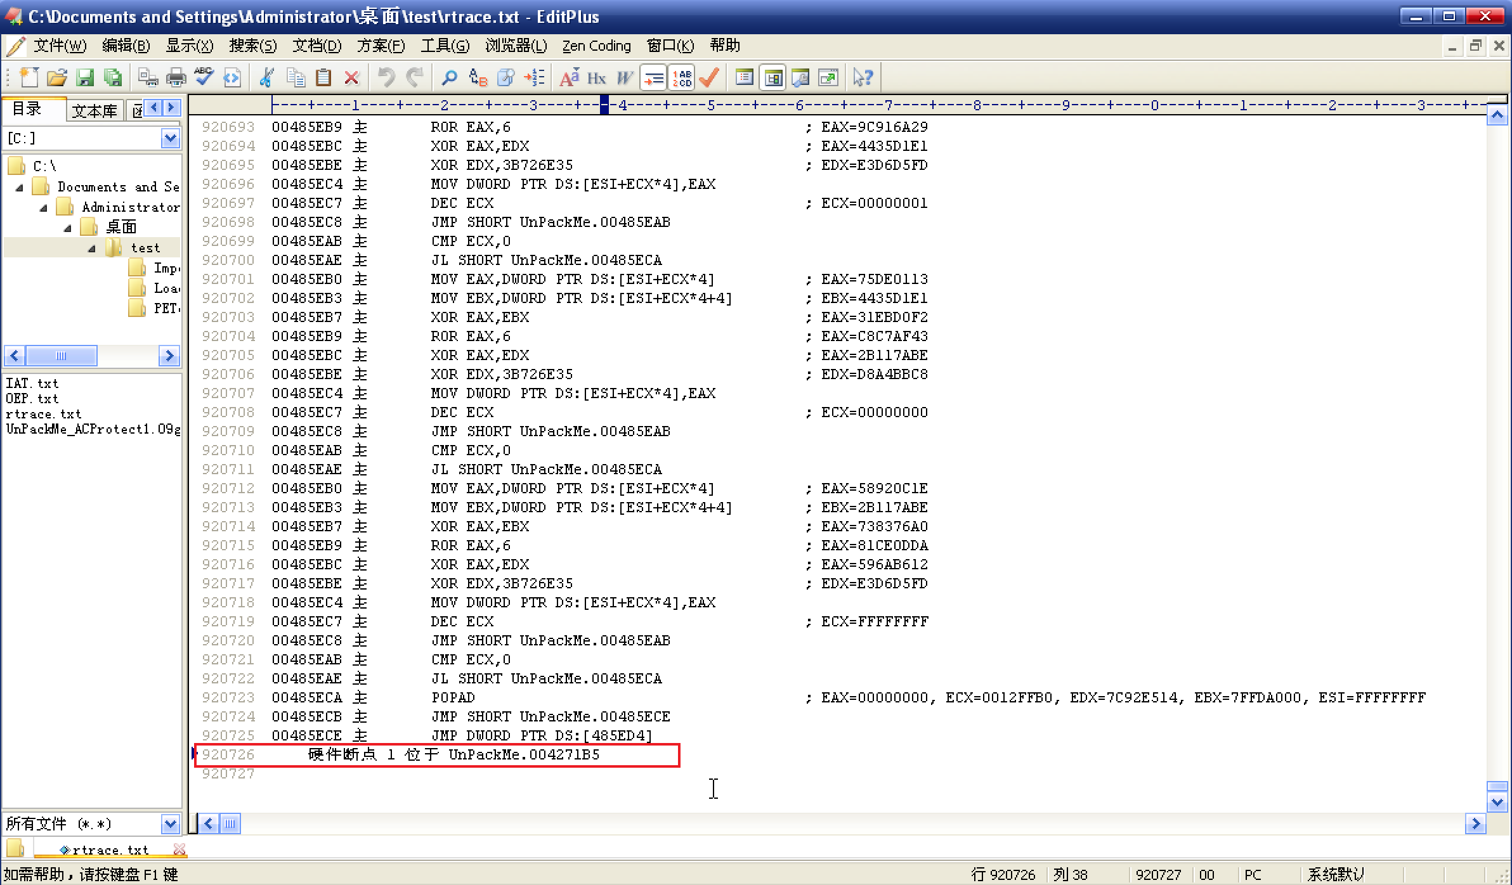Click the Cut scissors icon
This screenshot has width=1512, height=885.
266,78
